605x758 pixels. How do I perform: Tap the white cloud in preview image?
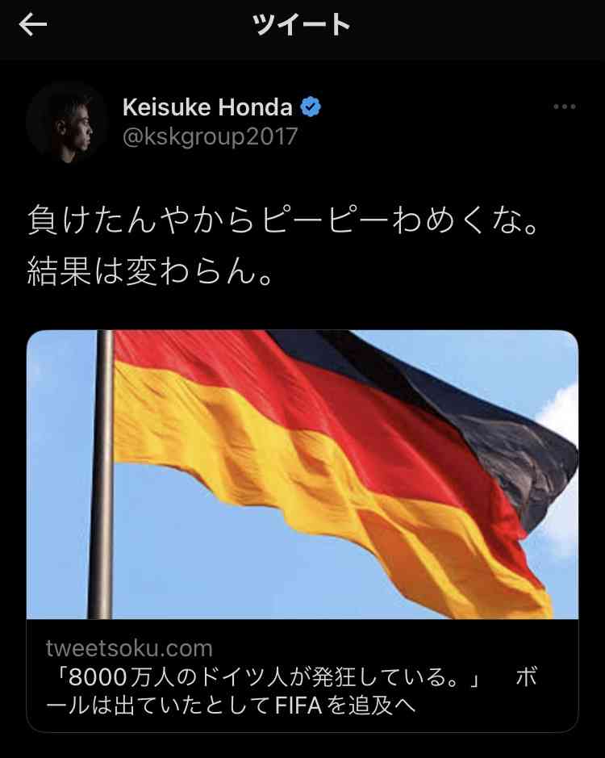[561, 411]
